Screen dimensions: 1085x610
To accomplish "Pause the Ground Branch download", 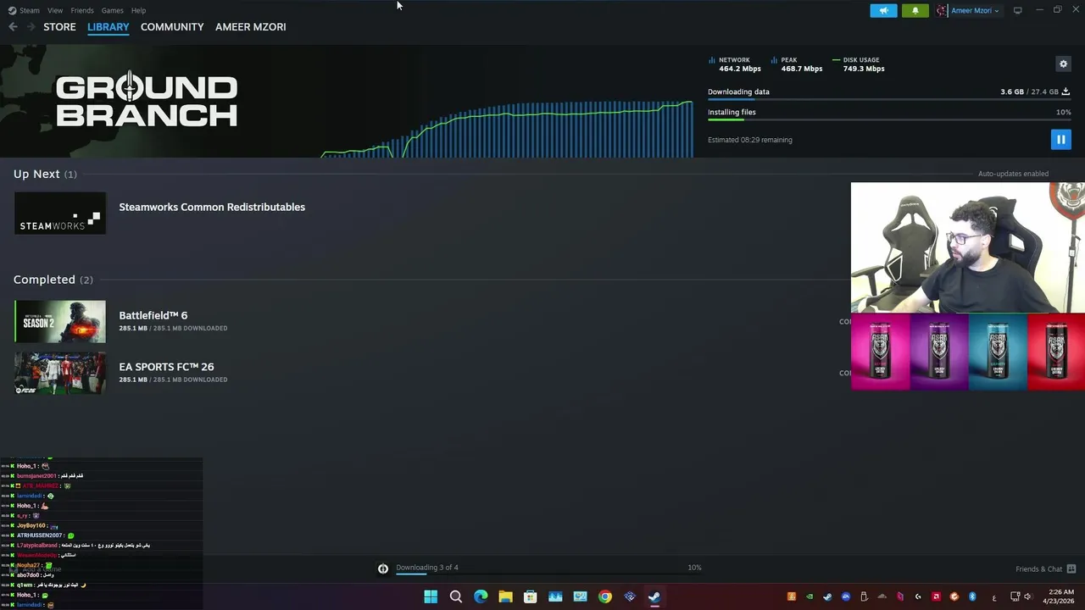I will 1060,140.
